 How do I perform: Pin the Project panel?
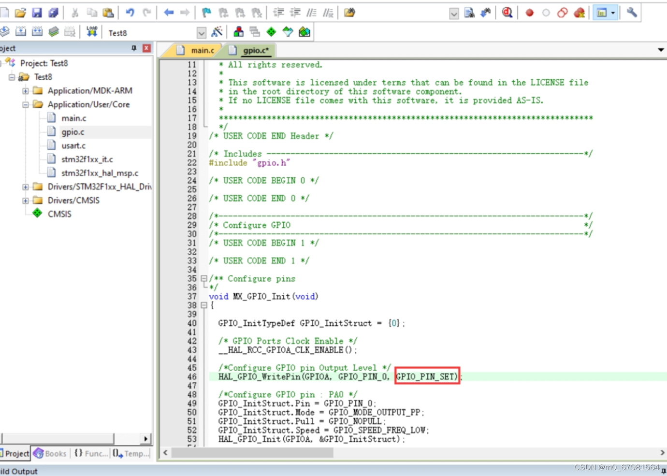(134, 48)
